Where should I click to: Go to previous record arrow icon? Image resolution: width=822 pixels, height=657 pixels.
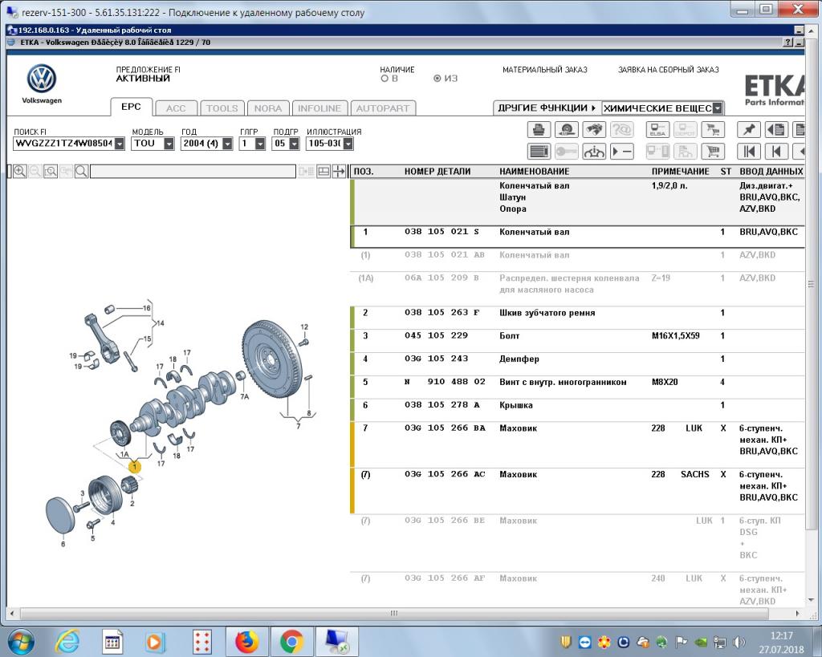click(776, 152)
